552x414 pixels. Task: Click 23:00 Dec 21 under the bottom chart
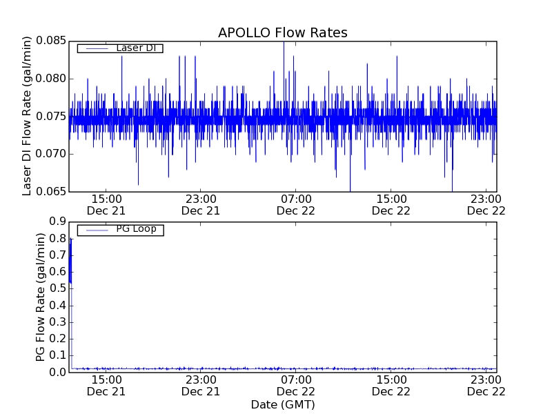coord(201,386)
